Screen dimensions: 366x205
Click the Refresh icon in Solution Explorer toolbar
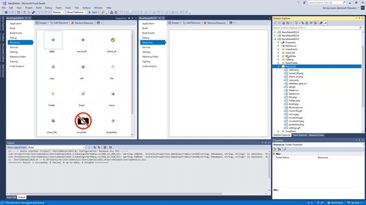click(x=307, y=23)
